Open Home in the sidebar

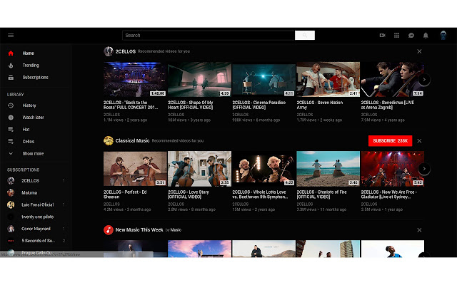coord(29,53)
